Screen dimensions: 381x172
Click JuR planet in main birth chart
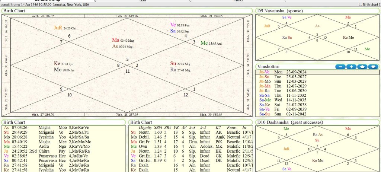(58, 28)
